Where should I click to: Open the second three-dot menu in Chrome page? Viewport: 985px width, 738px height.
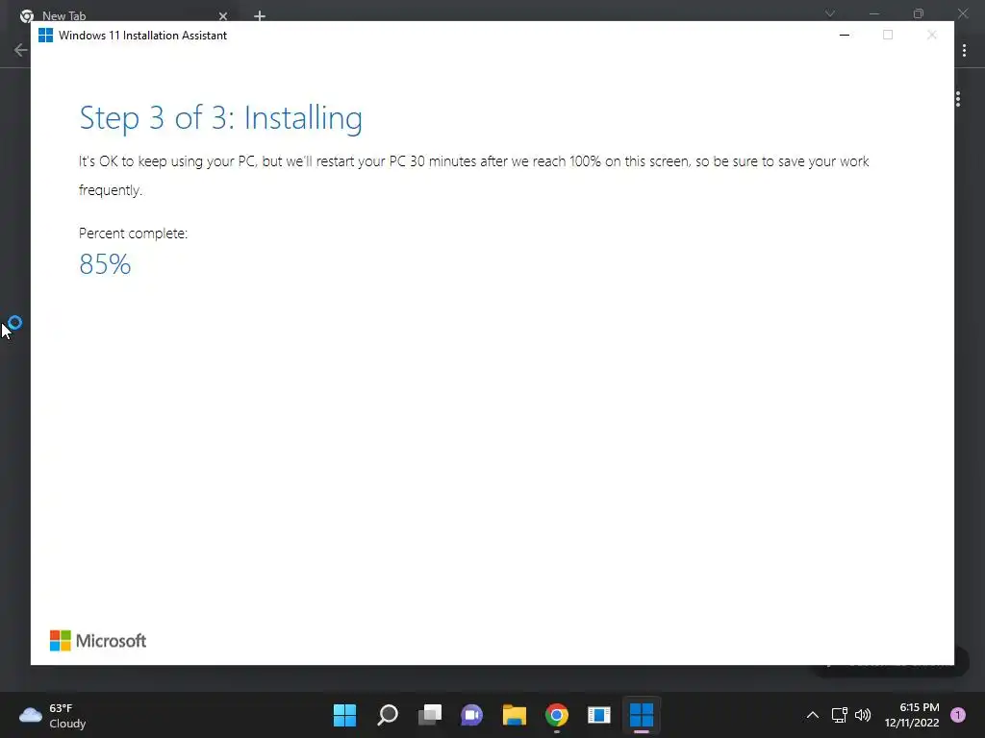tap(958, 99)
